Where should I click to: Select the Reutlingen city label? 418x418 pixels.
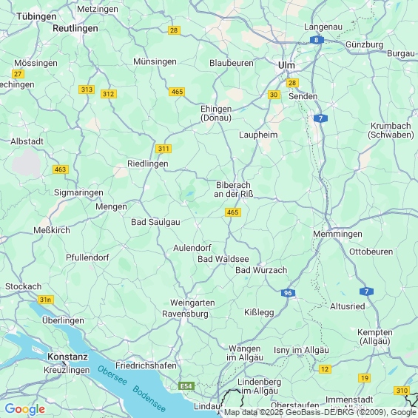point(75,28)
